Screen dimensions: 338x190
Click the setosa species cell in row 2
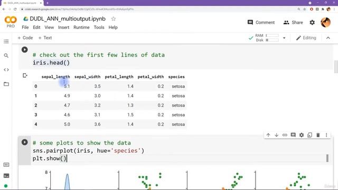click(179, 106)
